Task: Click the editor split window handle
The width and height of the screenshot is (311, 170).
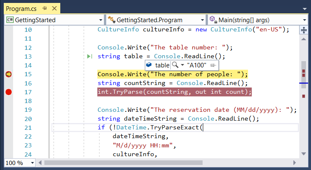Action: 304,30
